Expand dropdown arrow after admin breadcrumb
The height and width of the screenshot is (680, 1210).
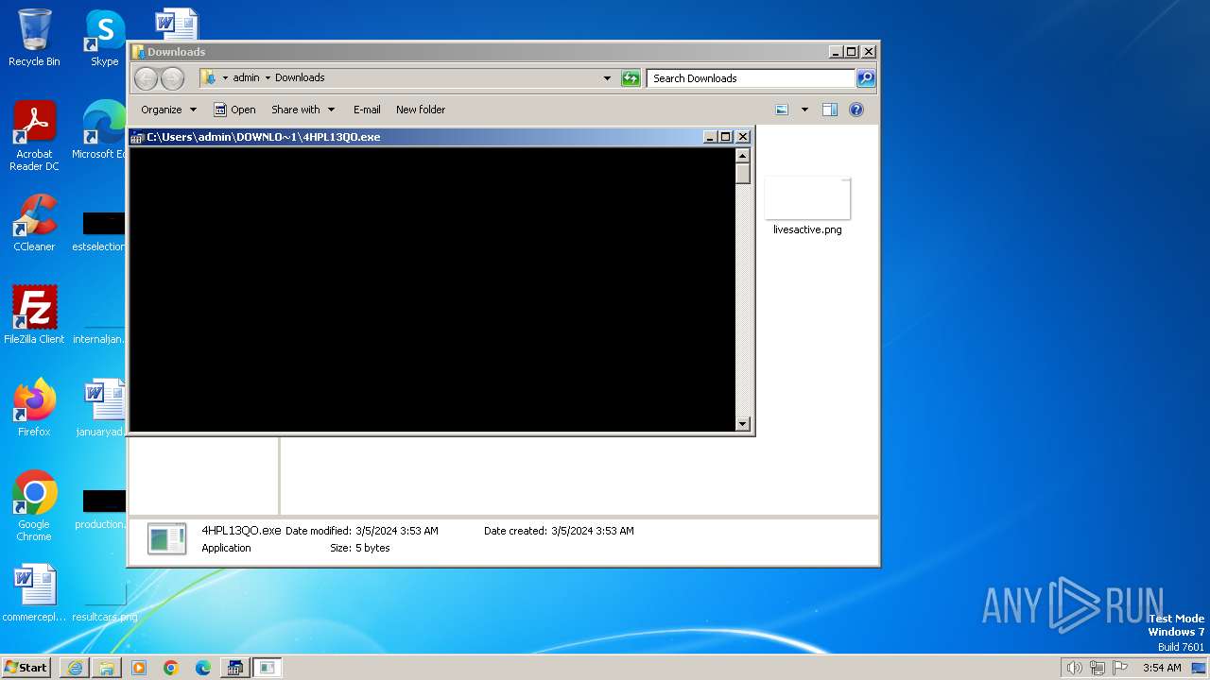click(x=268, y=78)
